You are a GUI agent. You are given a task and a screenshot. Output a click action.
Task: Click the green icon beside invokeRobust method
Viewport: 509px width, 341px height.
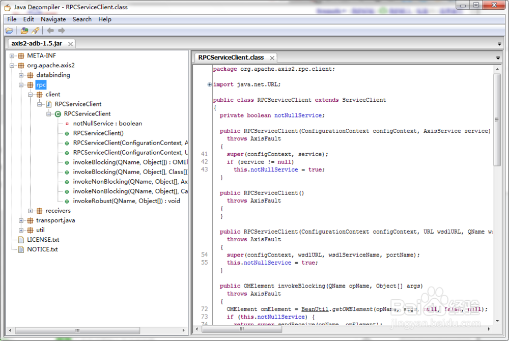(x=67, y=201)
